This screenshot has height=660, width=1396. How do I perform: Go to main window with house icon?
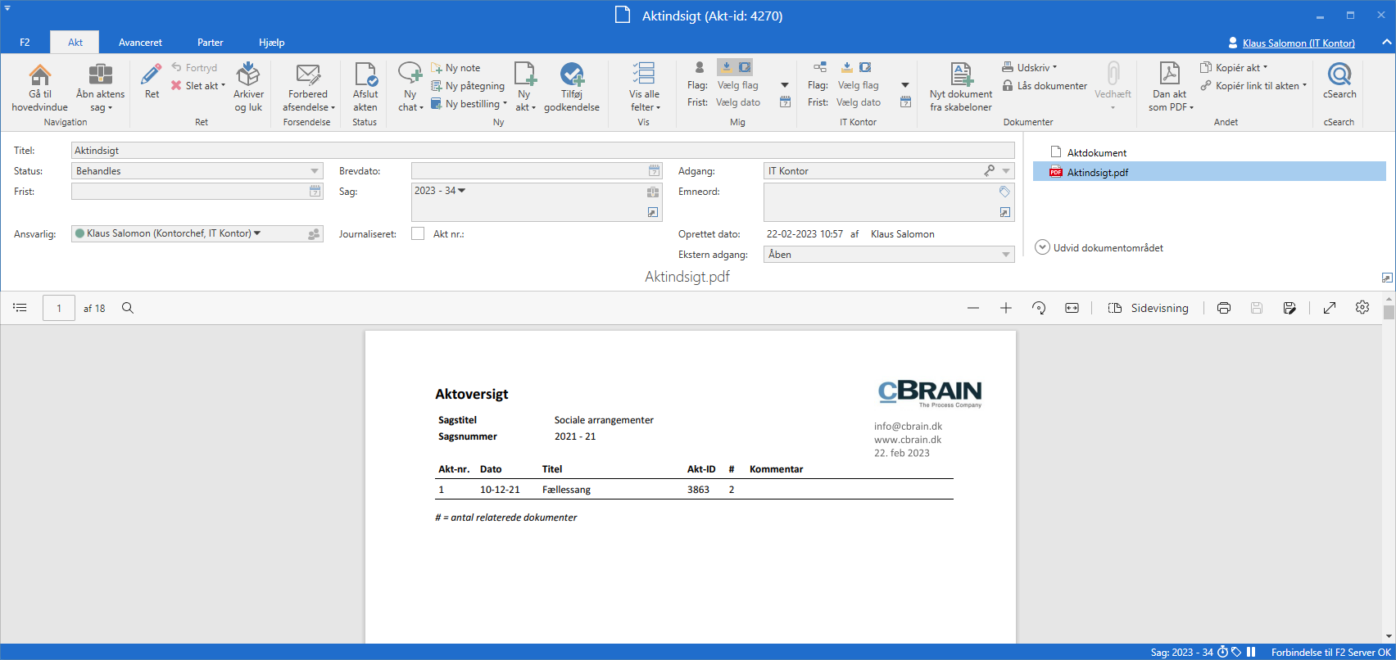[39, 87]
